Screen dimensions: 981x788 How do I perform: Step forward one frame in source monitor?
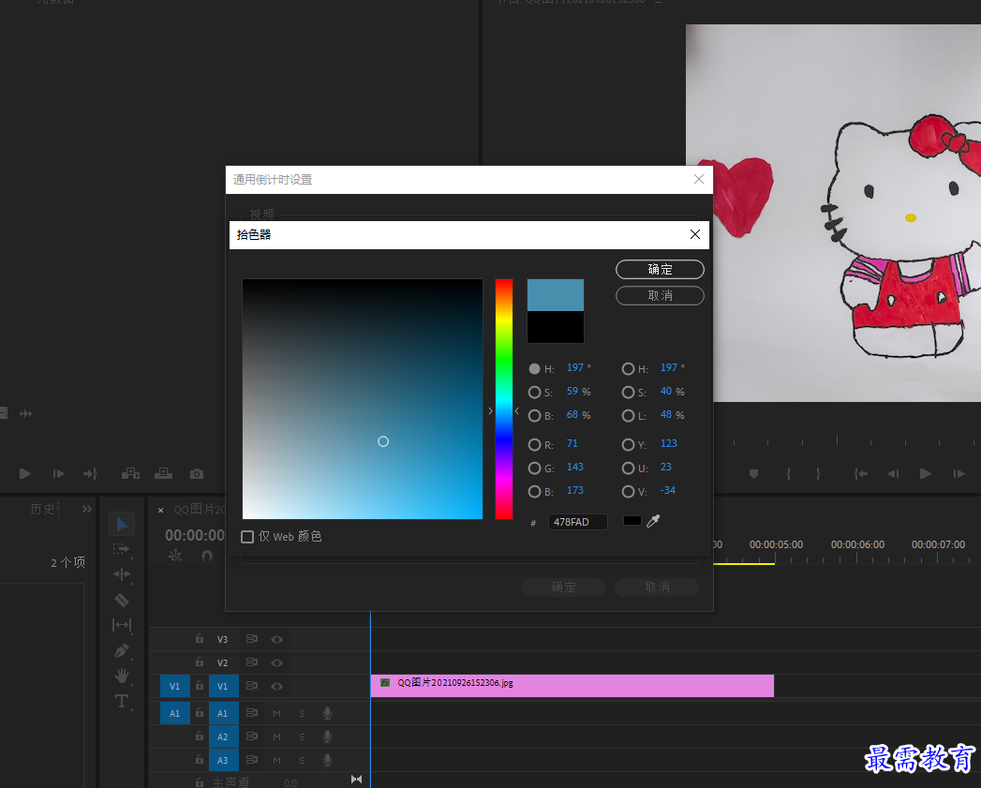[x=58, y=474]
